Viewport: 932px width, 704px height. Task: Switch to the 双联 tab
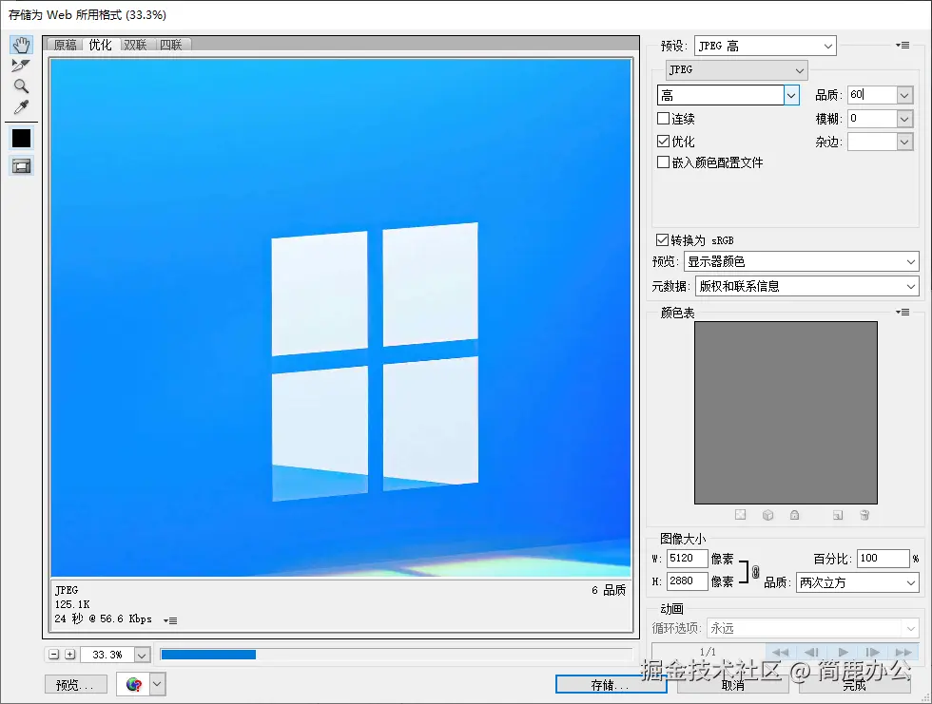[135, 45]
